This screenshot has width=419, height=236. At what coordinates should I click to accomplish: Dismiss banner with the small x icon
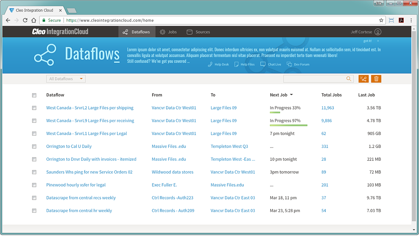(378, 41)
